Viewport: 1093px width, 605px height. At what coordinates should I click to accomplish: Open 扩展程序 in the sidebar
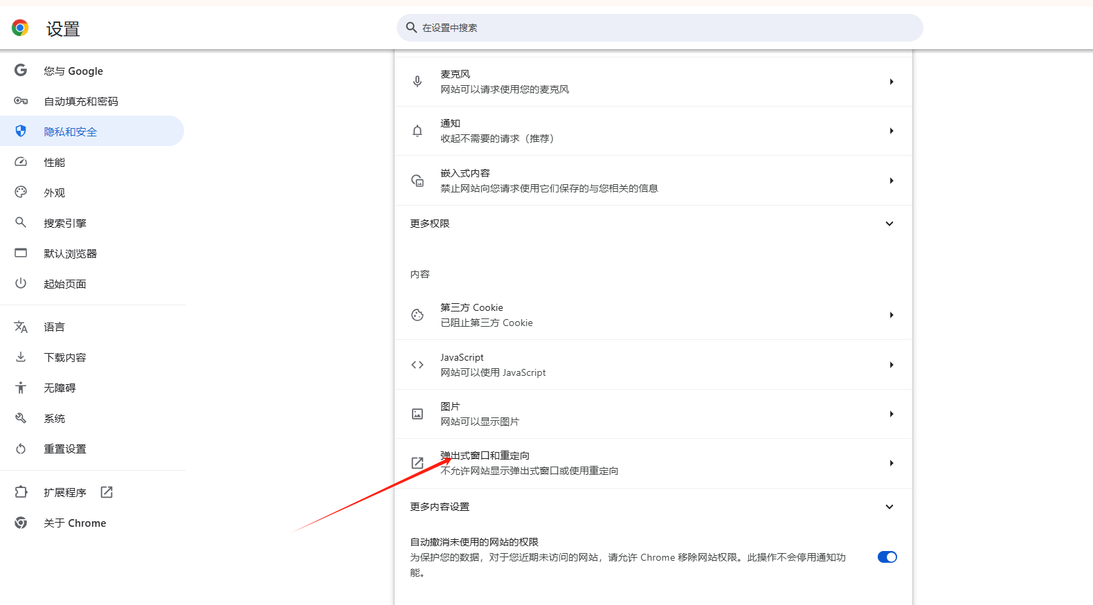pyautogui.click(x=92, y=492)
